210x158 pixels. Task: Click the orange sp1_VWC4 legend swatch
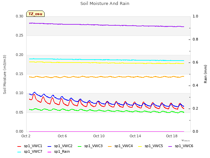[110, 146]
